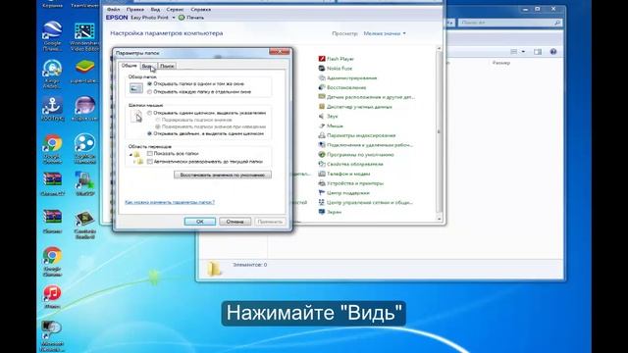Open the view options dropdown in Explorer toolbar
Image resolution: width=628 pixels, height=353 pixels.
coord(523,52)
